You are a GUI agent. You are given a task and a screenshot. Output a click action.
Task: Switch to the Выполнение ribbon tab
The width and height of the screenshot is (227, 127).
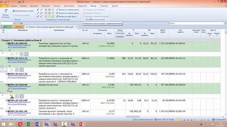coord(69,6)
